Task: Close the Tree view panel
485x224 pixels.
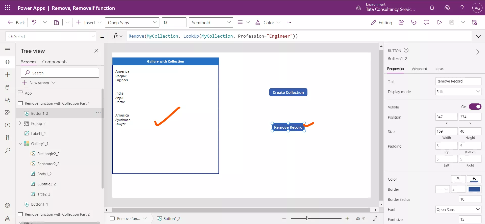Action: tap(96, 51)
